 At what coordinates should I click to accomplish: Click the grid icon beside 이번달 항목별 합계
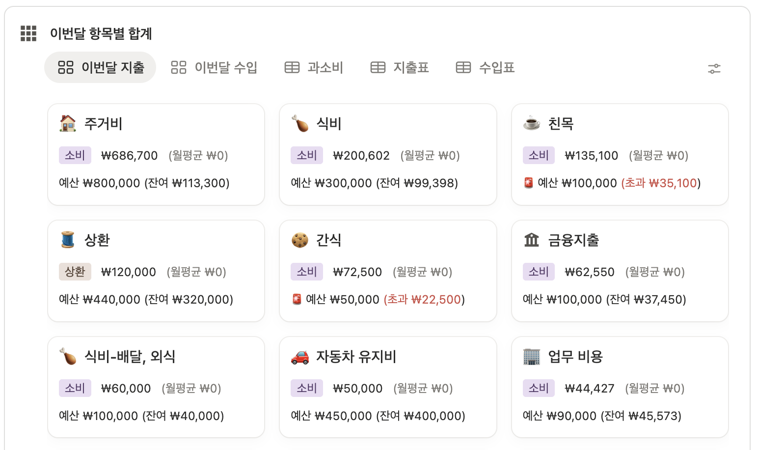28,33
